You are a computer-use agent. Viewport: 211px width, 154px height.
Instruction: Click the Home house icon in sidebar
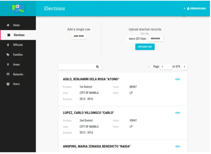[8, 25]
